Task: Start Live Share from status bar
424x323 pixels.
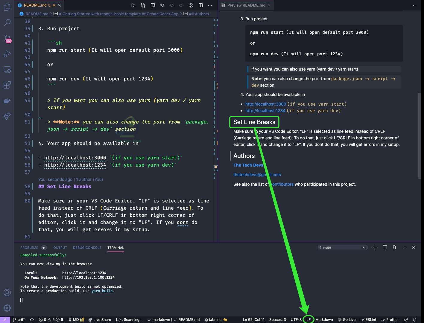Action: 100,320
